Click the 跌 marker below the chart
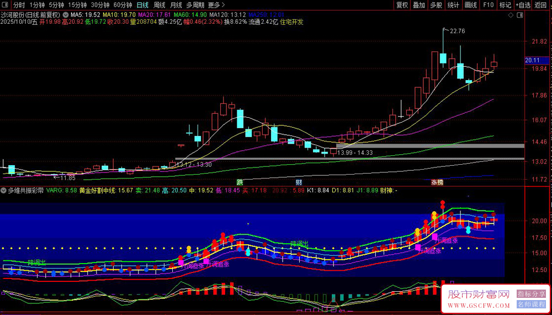 [x=240, y=182]
